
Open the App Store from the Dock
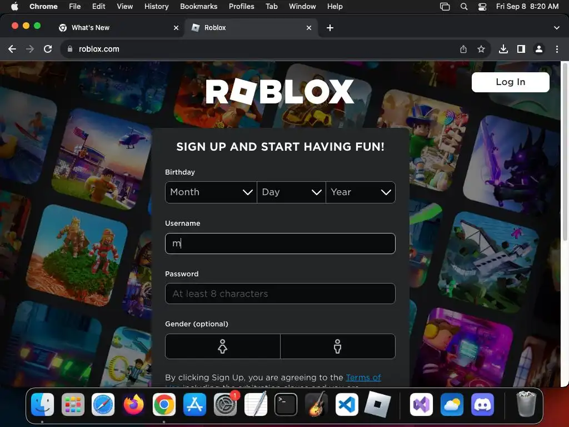(x=194, y=405)
